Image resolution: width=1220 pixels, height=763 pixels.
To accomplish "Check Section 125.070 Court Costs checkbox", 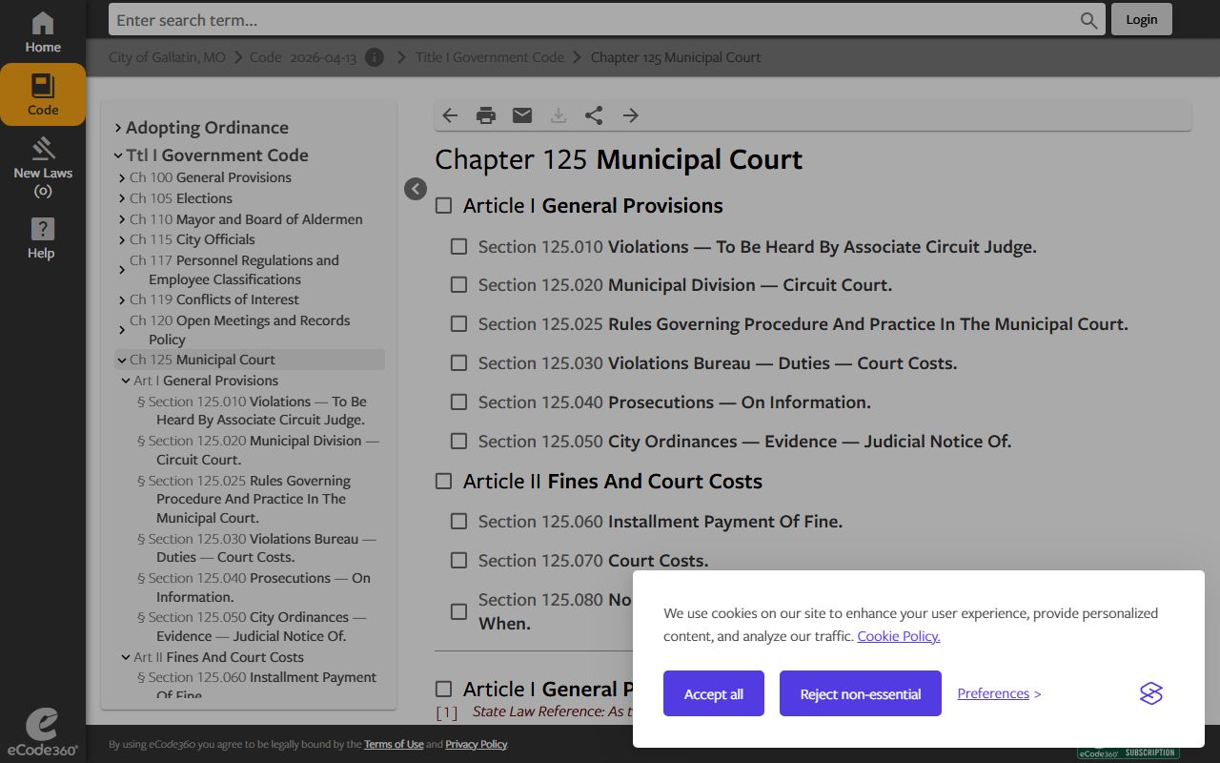I will [x=458, y=560].
